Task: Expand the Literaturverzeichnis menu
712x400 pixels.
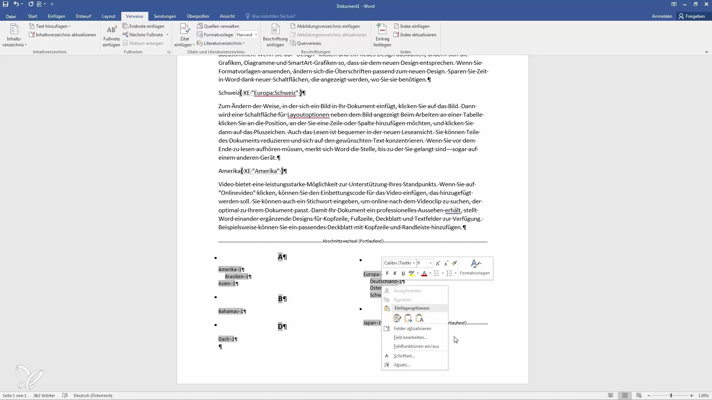Action: point(221,43)
